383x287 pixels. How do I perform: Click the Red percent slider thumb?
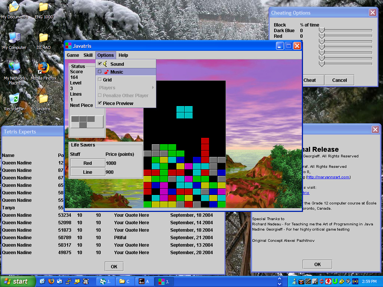pos(322,36)
